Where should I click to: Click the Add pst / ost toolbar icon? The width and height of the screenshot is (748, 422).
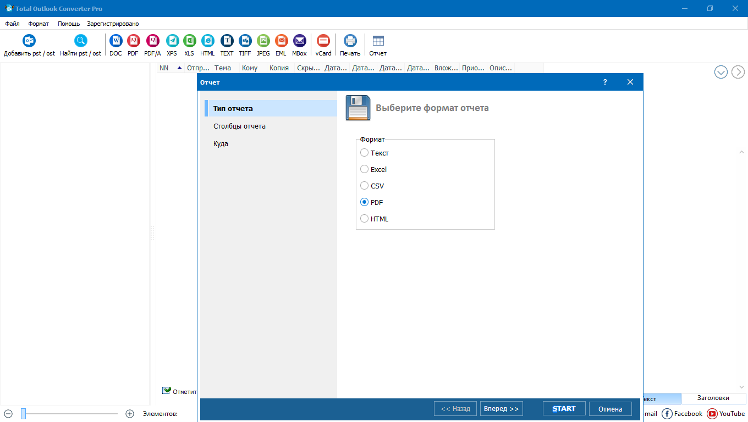pyautogui.click(x=29, y=41)
